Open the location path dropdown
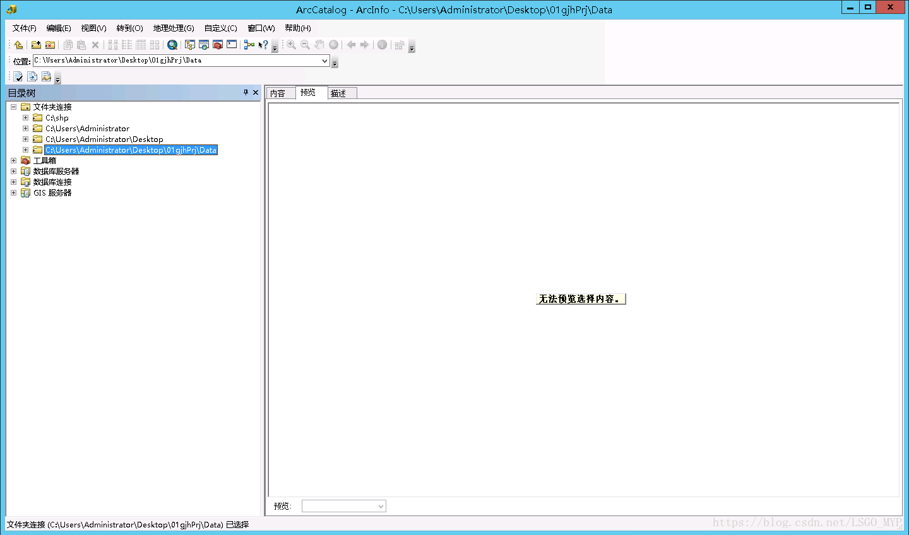Viewport: 909px width, 535px height. click(x=324, y=61)
